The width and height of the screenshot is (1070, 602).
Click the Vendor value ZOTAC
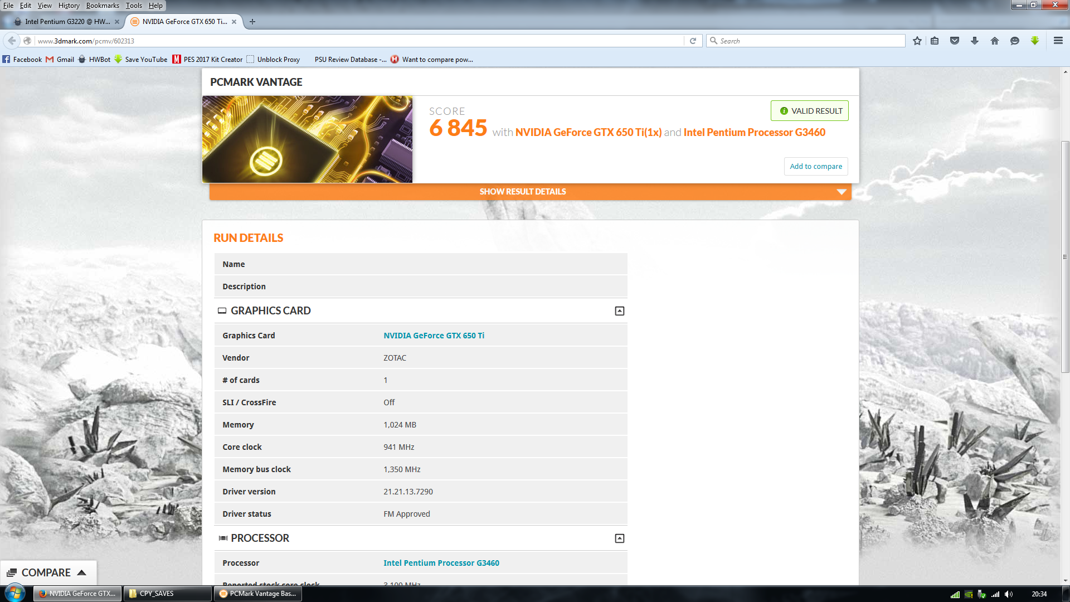395,358
